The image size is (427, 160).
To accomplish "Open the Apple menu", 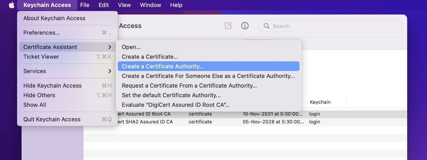I will coord(11,5).
